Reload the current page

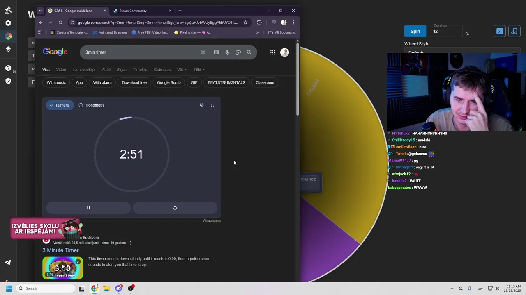[60, 23]
